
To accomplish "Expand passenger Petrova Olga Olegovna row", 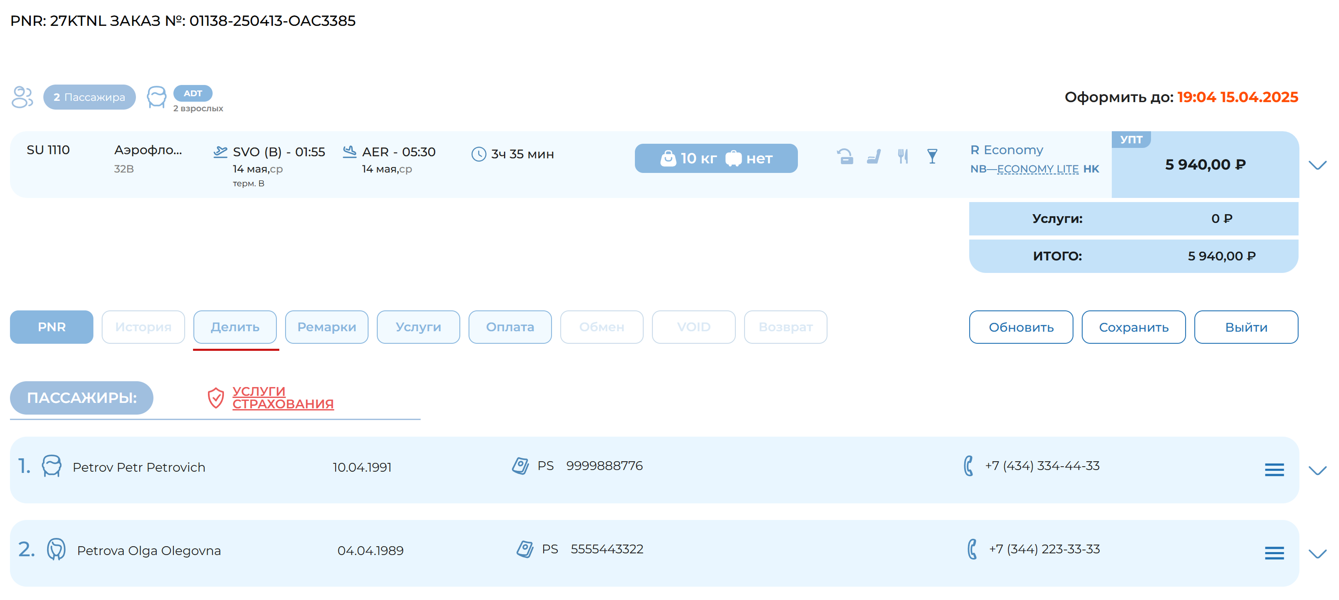I will click(1318, 553).
